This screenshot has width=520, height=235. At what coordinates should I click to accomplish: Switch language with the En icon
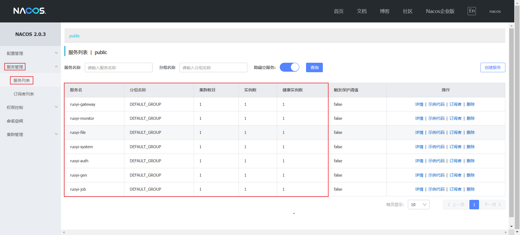472,11
